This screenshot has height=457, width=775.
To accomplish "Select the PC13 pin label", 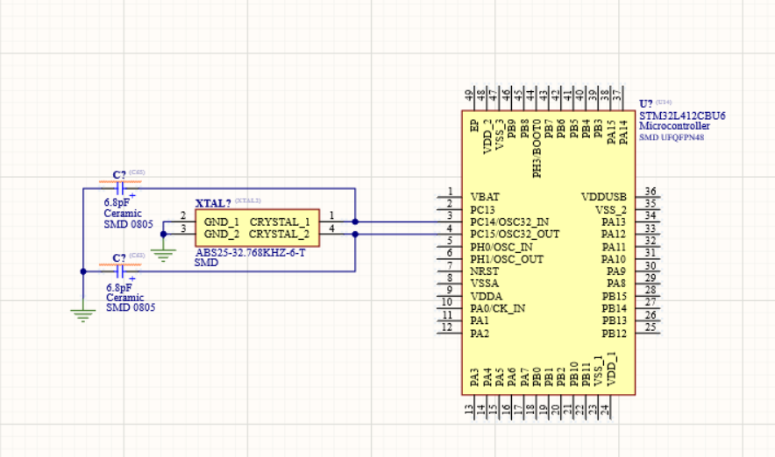I will [x=482, y=210].
